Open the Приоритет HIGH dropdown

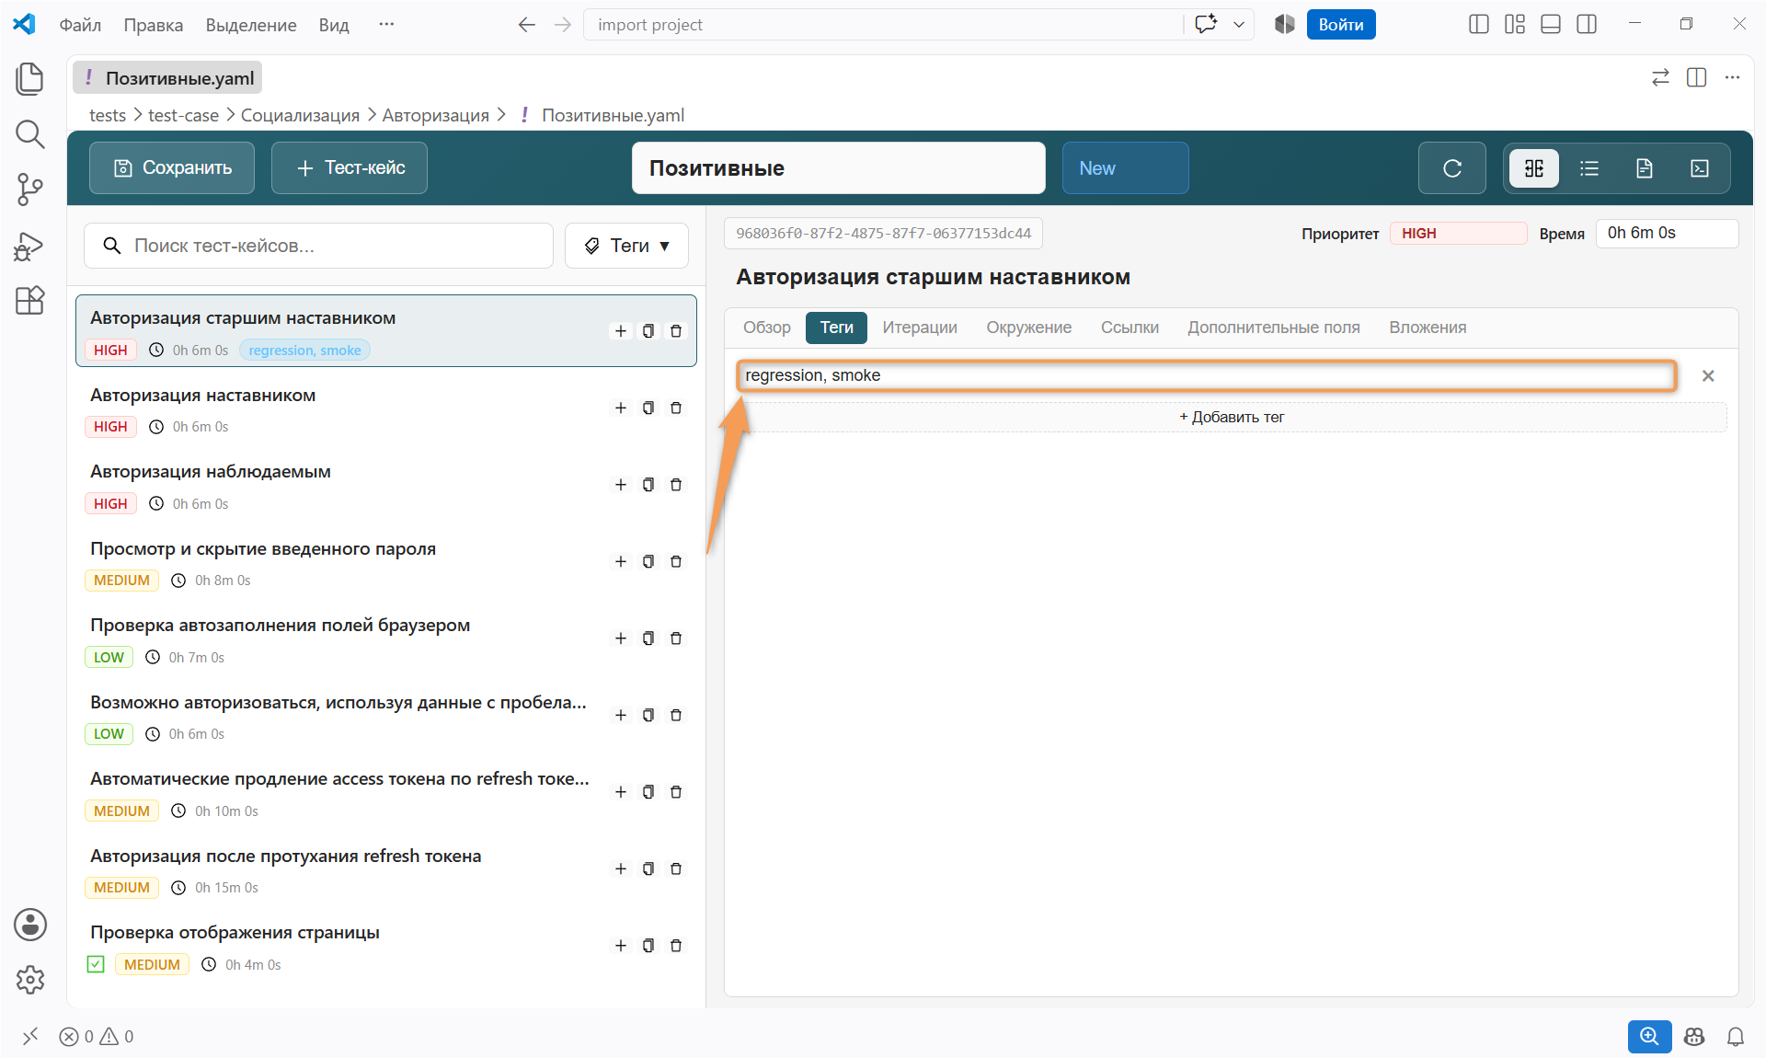1458,234
